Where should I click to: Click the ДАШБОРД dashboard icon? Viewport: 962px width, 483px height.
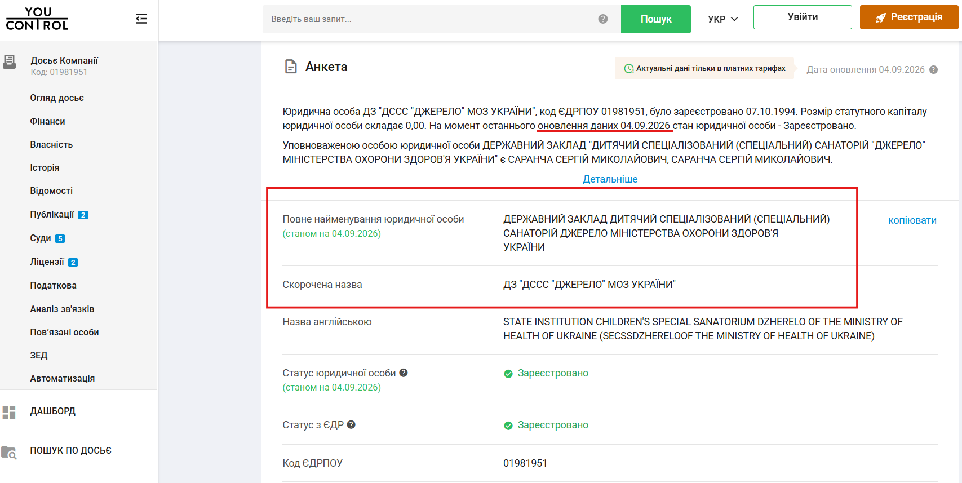click(x=9, y=412)
